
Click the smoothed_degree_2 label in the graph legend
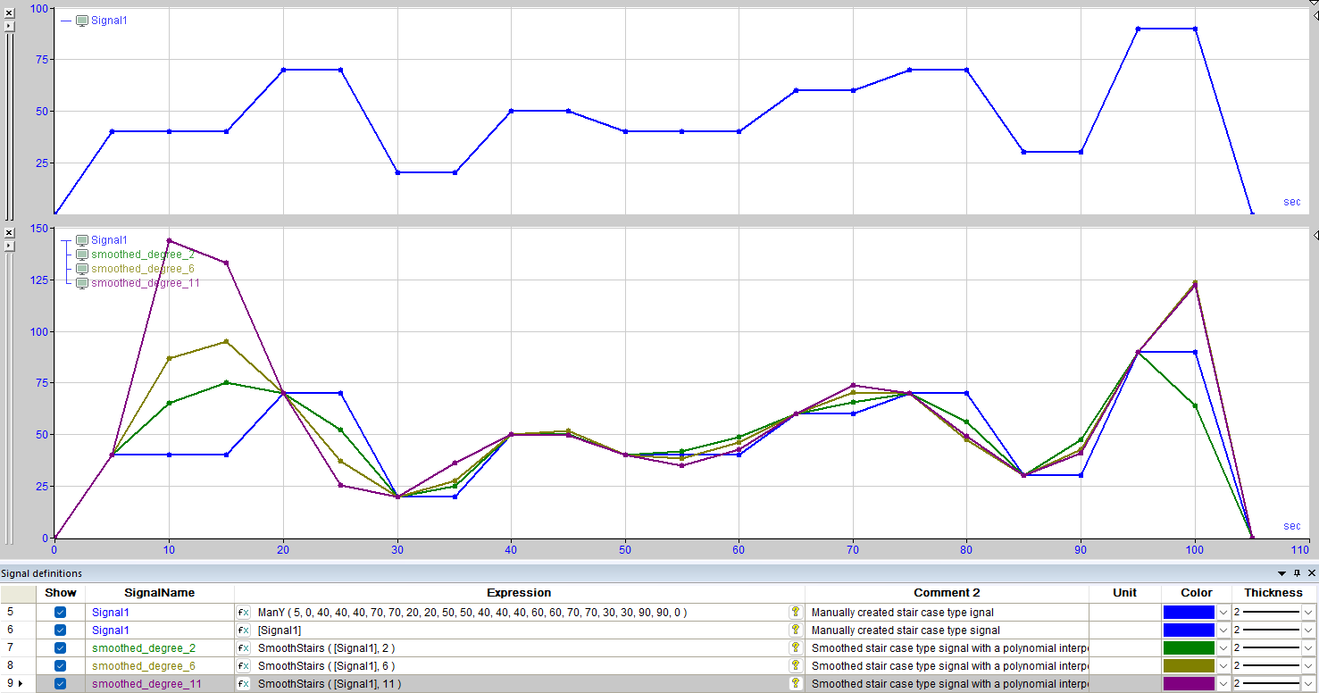click(143, 255)
